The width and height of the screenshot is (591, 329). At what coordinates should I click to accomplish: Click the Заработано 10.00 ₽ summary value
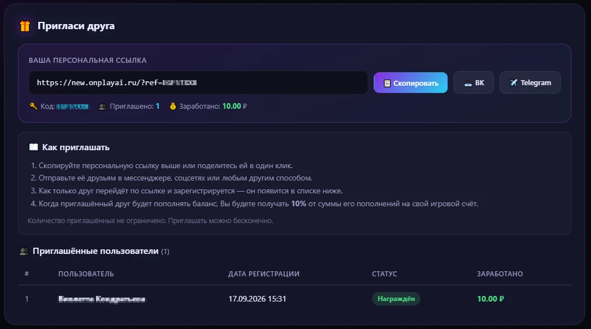coord(235,106)
